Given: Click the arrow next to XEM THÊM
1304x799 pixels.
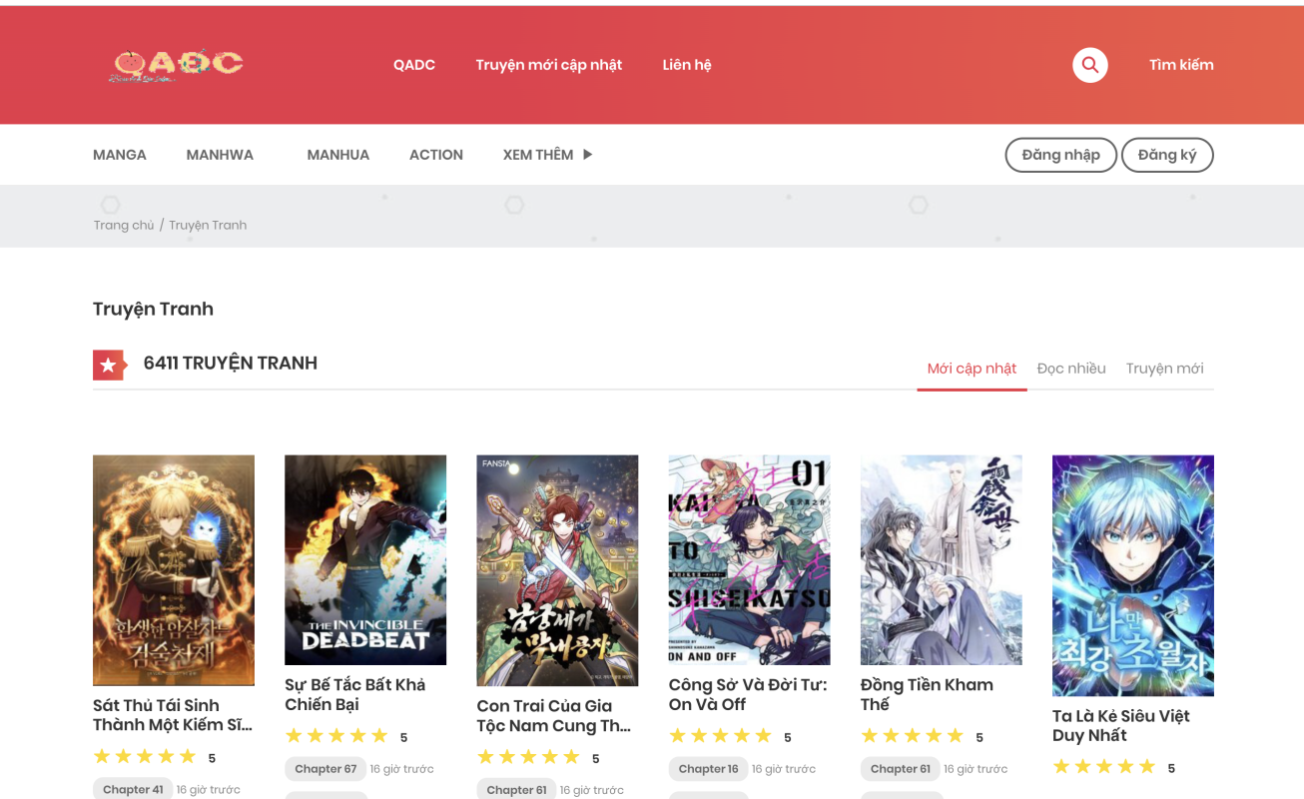Looking at the screenshot, I should (588, 155).
